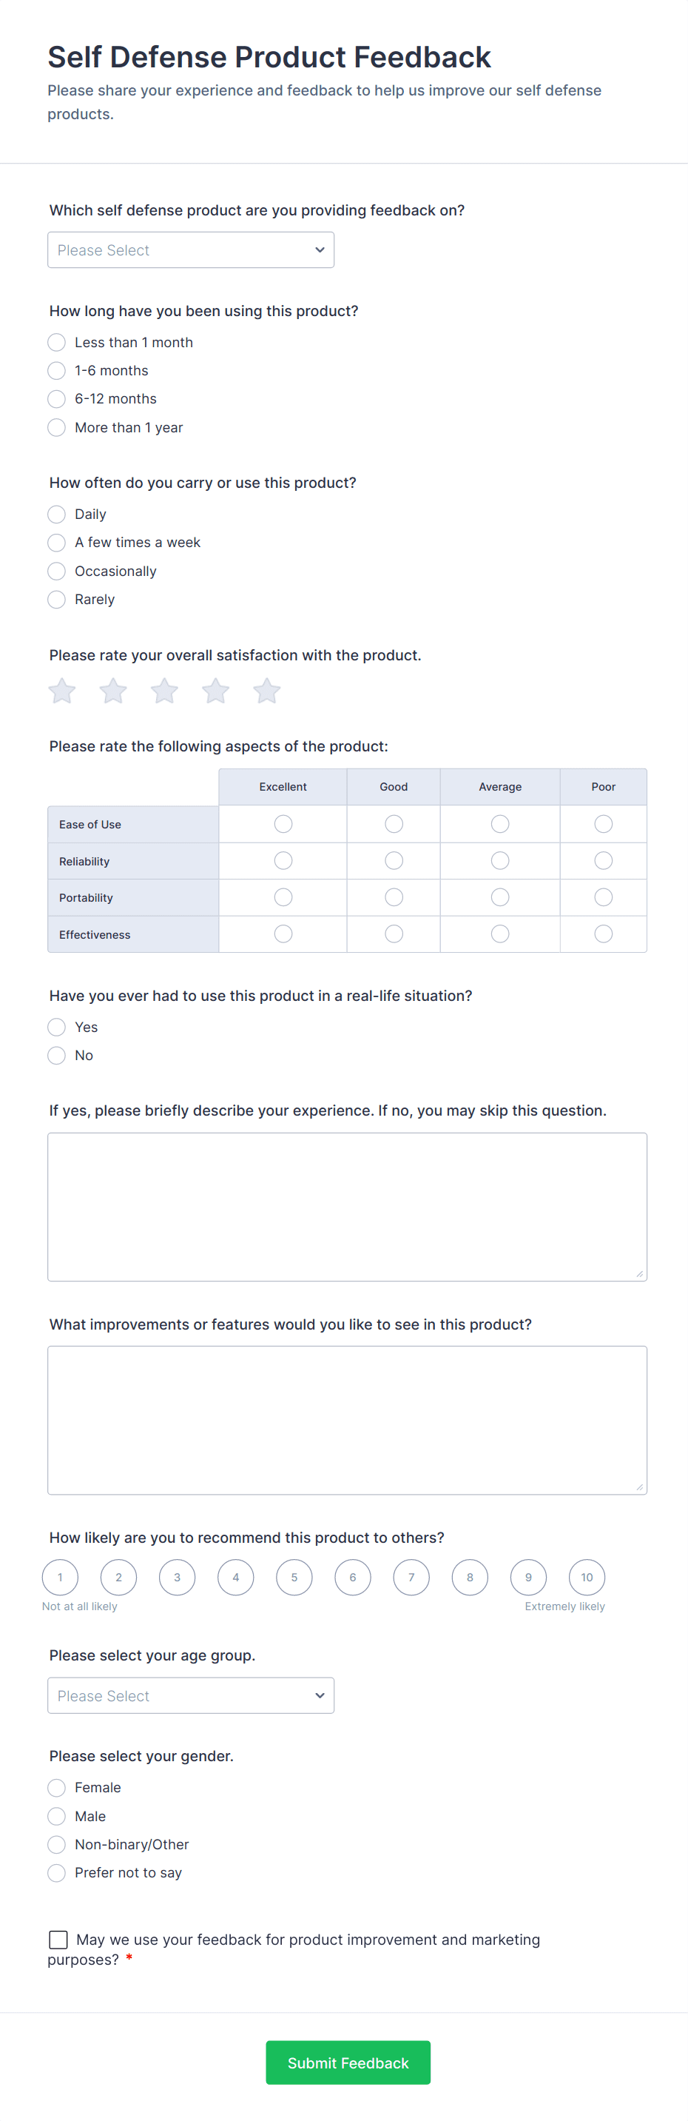Click the experience description text area
The image size is (688, 2121).
347,1207
